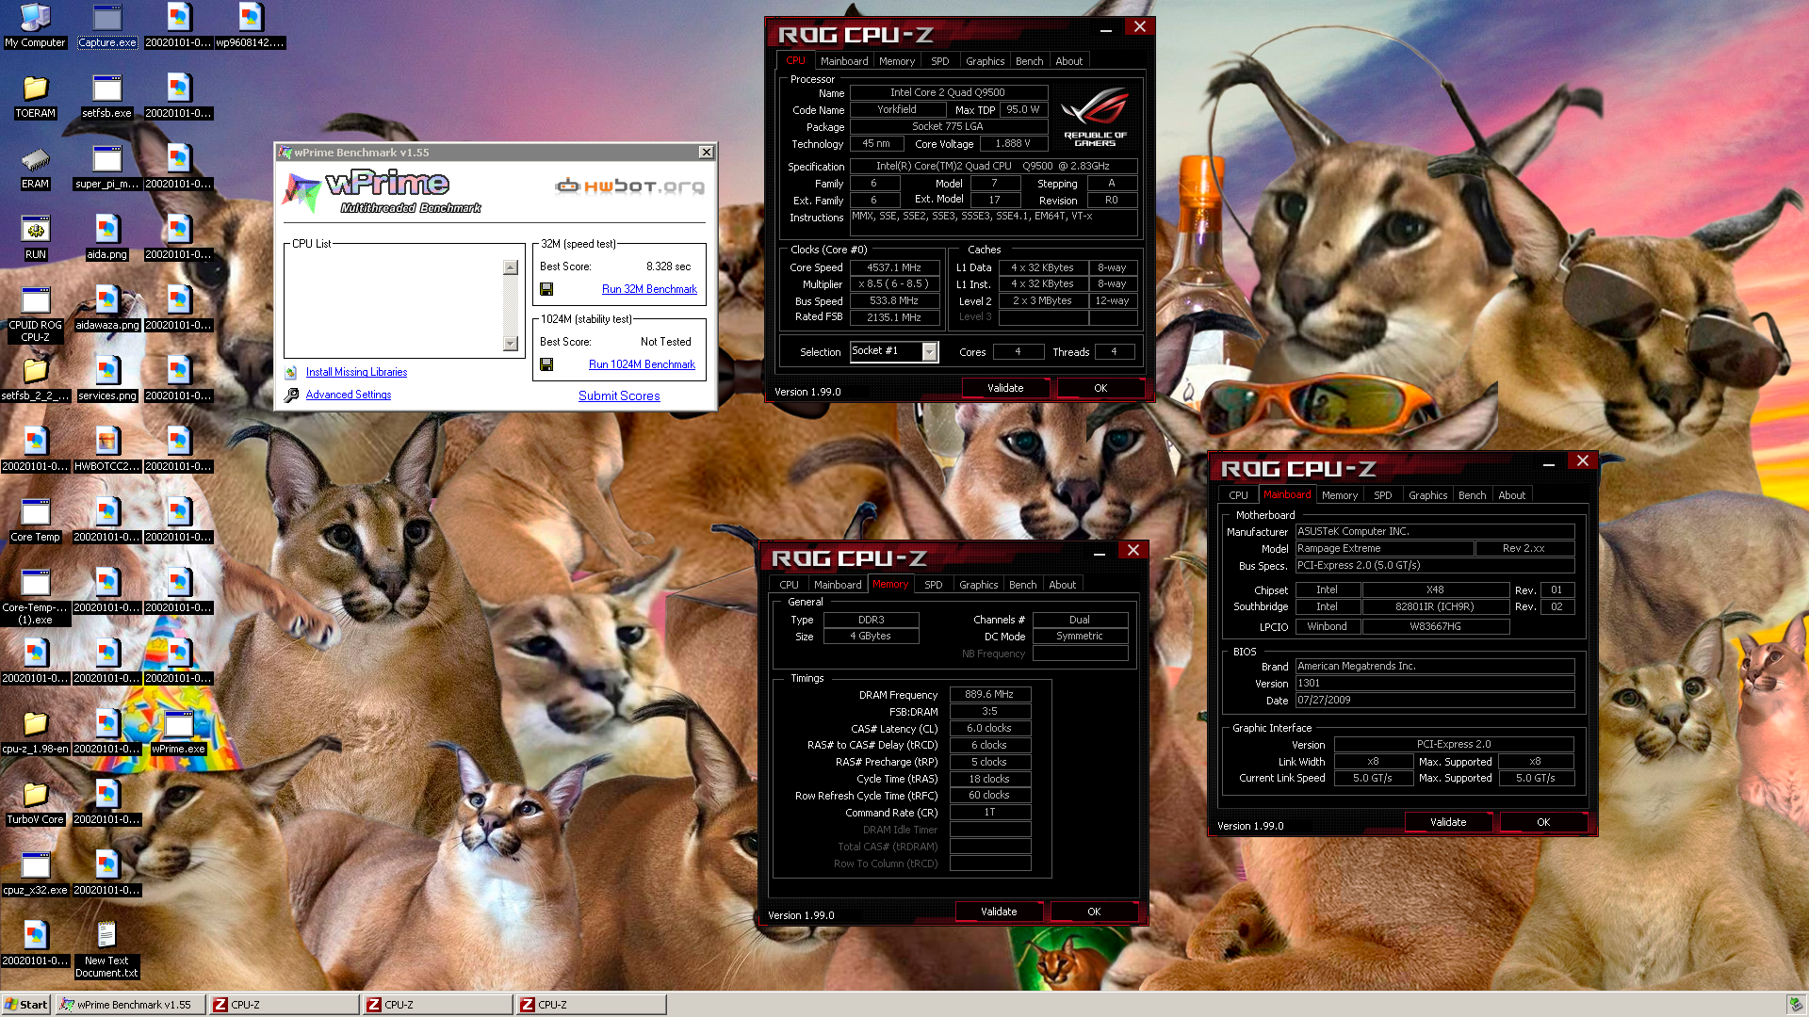Image resolution: width=1809 pixels, height=1017 pixels.
Task: Click OK in Memory CPU-Z window
Action: coord(1094,912)
